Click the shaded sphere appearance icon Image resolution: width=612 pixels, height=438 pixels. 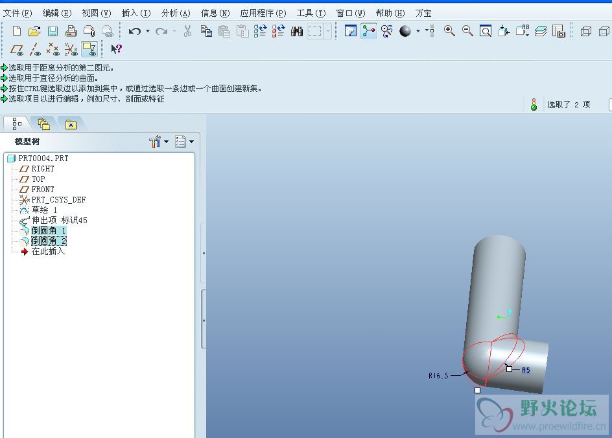(x=405, y=31)
